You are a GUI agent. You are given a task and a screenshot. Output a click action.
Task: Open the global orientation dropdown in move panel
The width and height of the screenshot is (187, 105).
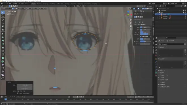[x=25, y=91]
